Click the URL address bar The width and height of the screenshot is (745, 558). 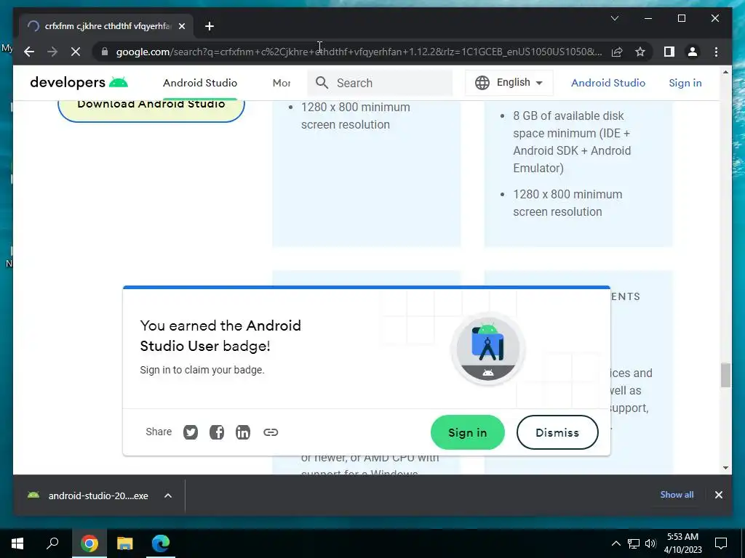click(x=359, y=52)
